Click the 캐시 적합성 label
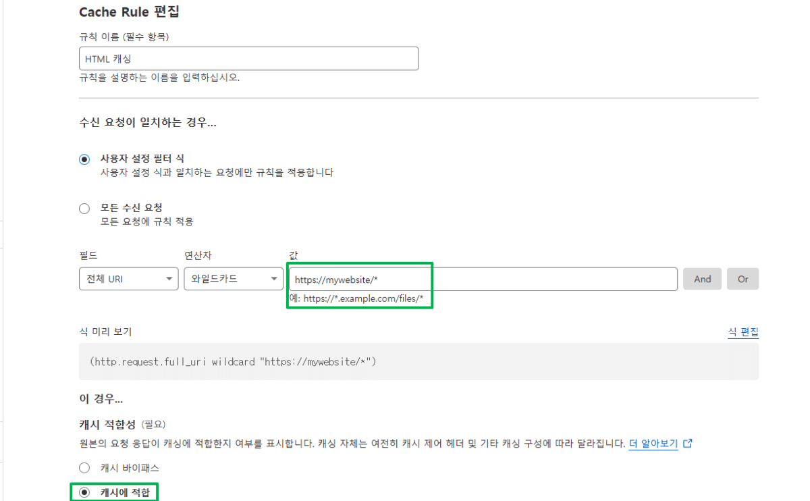The width and height of the screenshot is (810, 501). [107, 425]
